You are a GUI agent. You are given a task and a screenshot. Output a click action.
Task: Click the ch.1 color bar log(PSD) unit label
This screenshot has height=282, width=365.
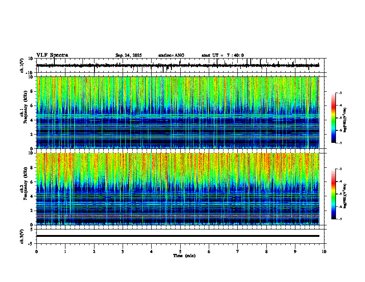(x=345, y=120)
